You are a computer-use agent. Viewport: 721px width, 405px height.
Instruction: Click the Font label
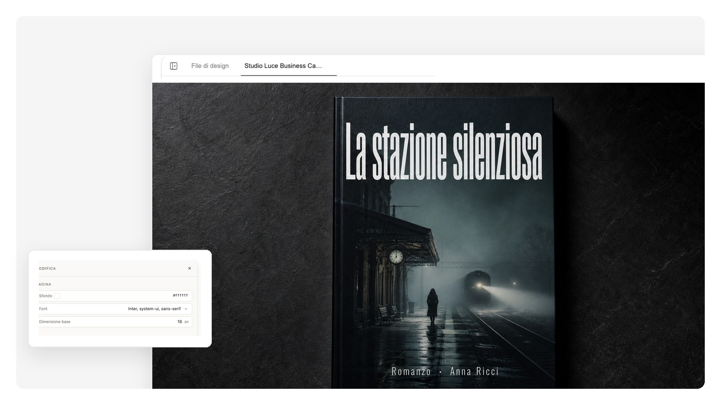point(43,309)
